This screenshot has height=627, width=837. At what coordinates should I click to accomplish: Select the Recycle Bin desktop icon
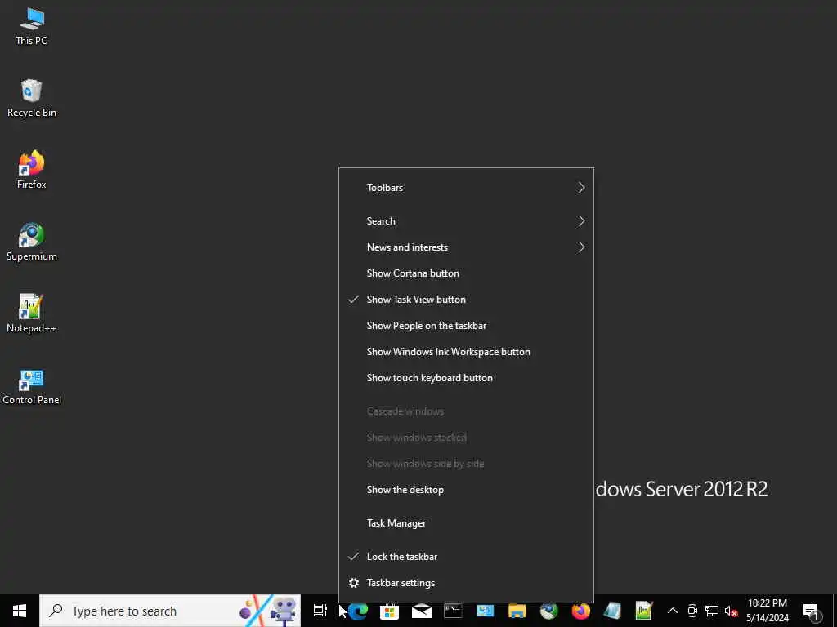coord(32,98)
